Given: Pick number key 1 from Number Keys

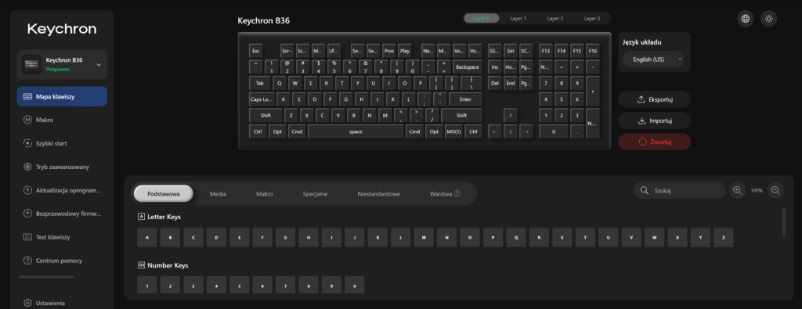Looking at the screenshot, I should [147, 285].
